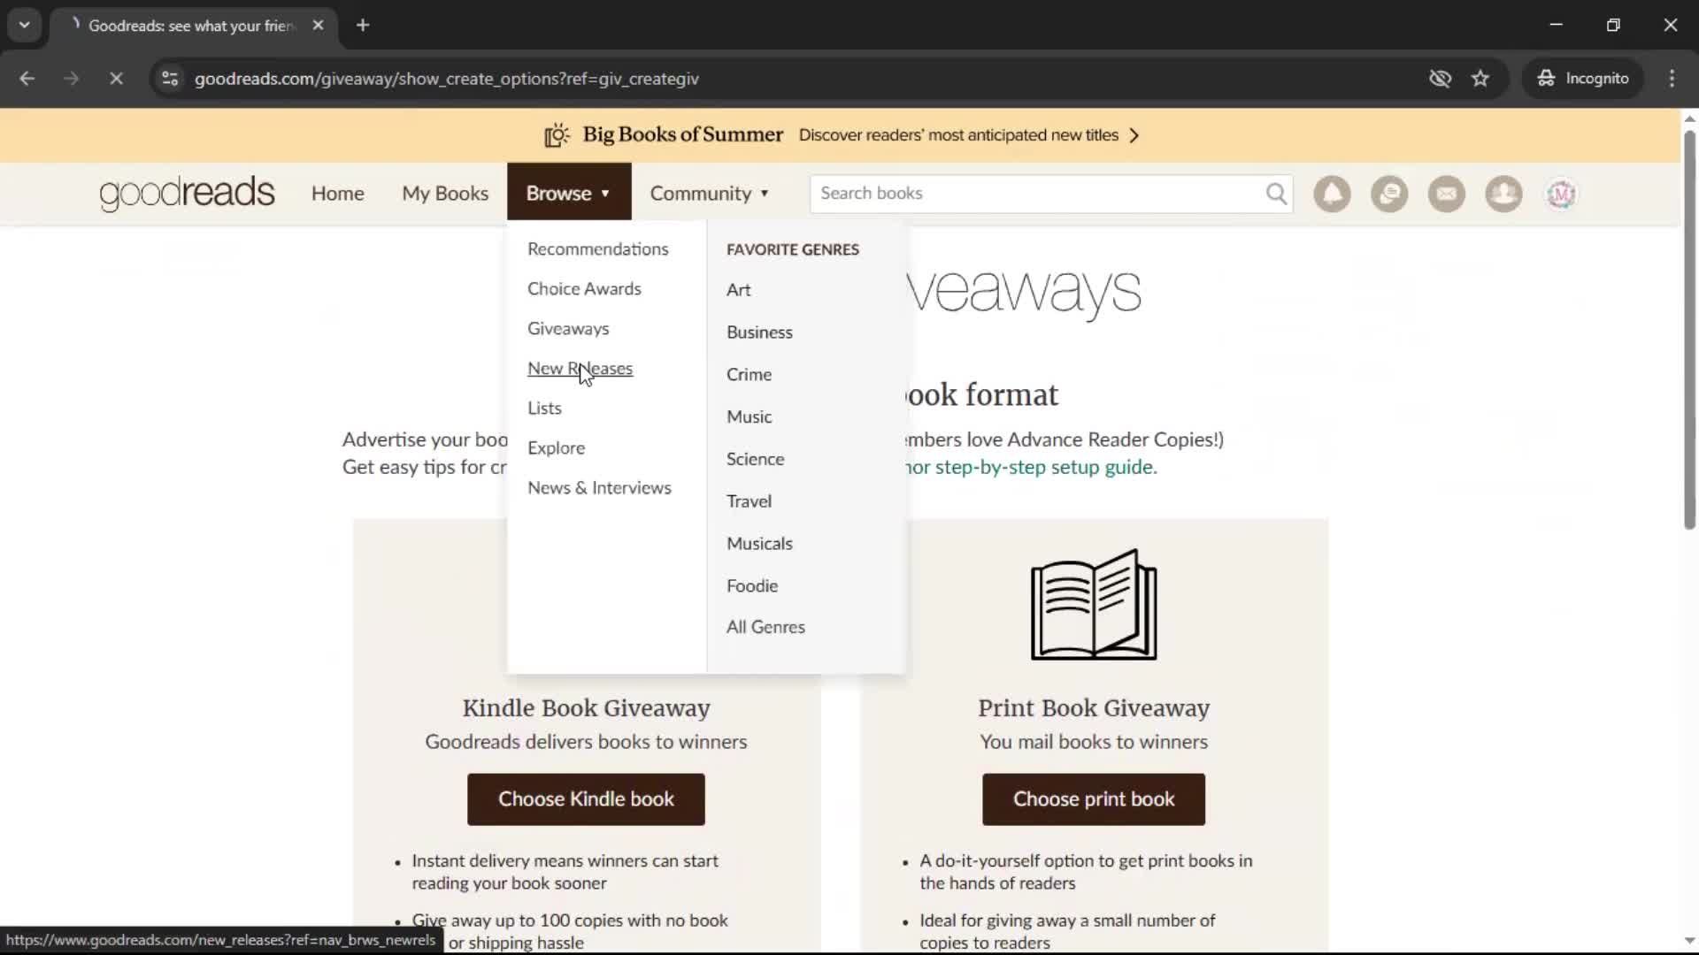Image resolution: width=1699 pixels, height=955 pixels.
Task: Open the Science genre
Action: (x=755, y=460)
